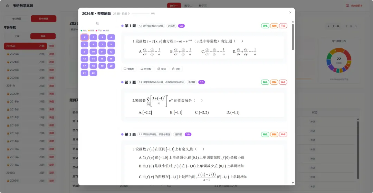Open 看解析 for question 1
Image resolution: width=373 pixels, height=193 pixels.
[x=129, y=69]
